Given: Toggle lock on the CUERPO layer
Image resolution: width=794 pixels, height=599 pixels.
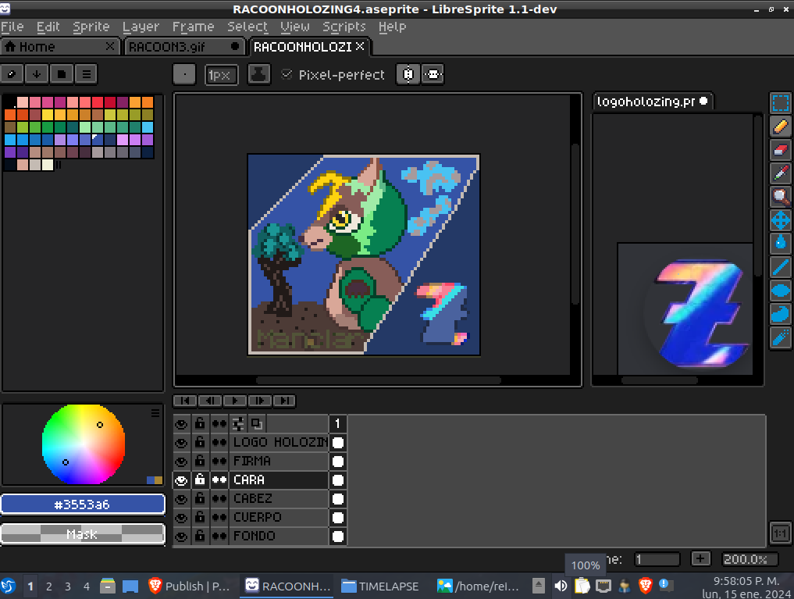Looking at the screenshot, I should pos(200,518).
